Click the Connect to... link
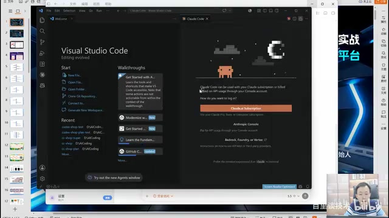389x218 pixels. coord(76,103)
